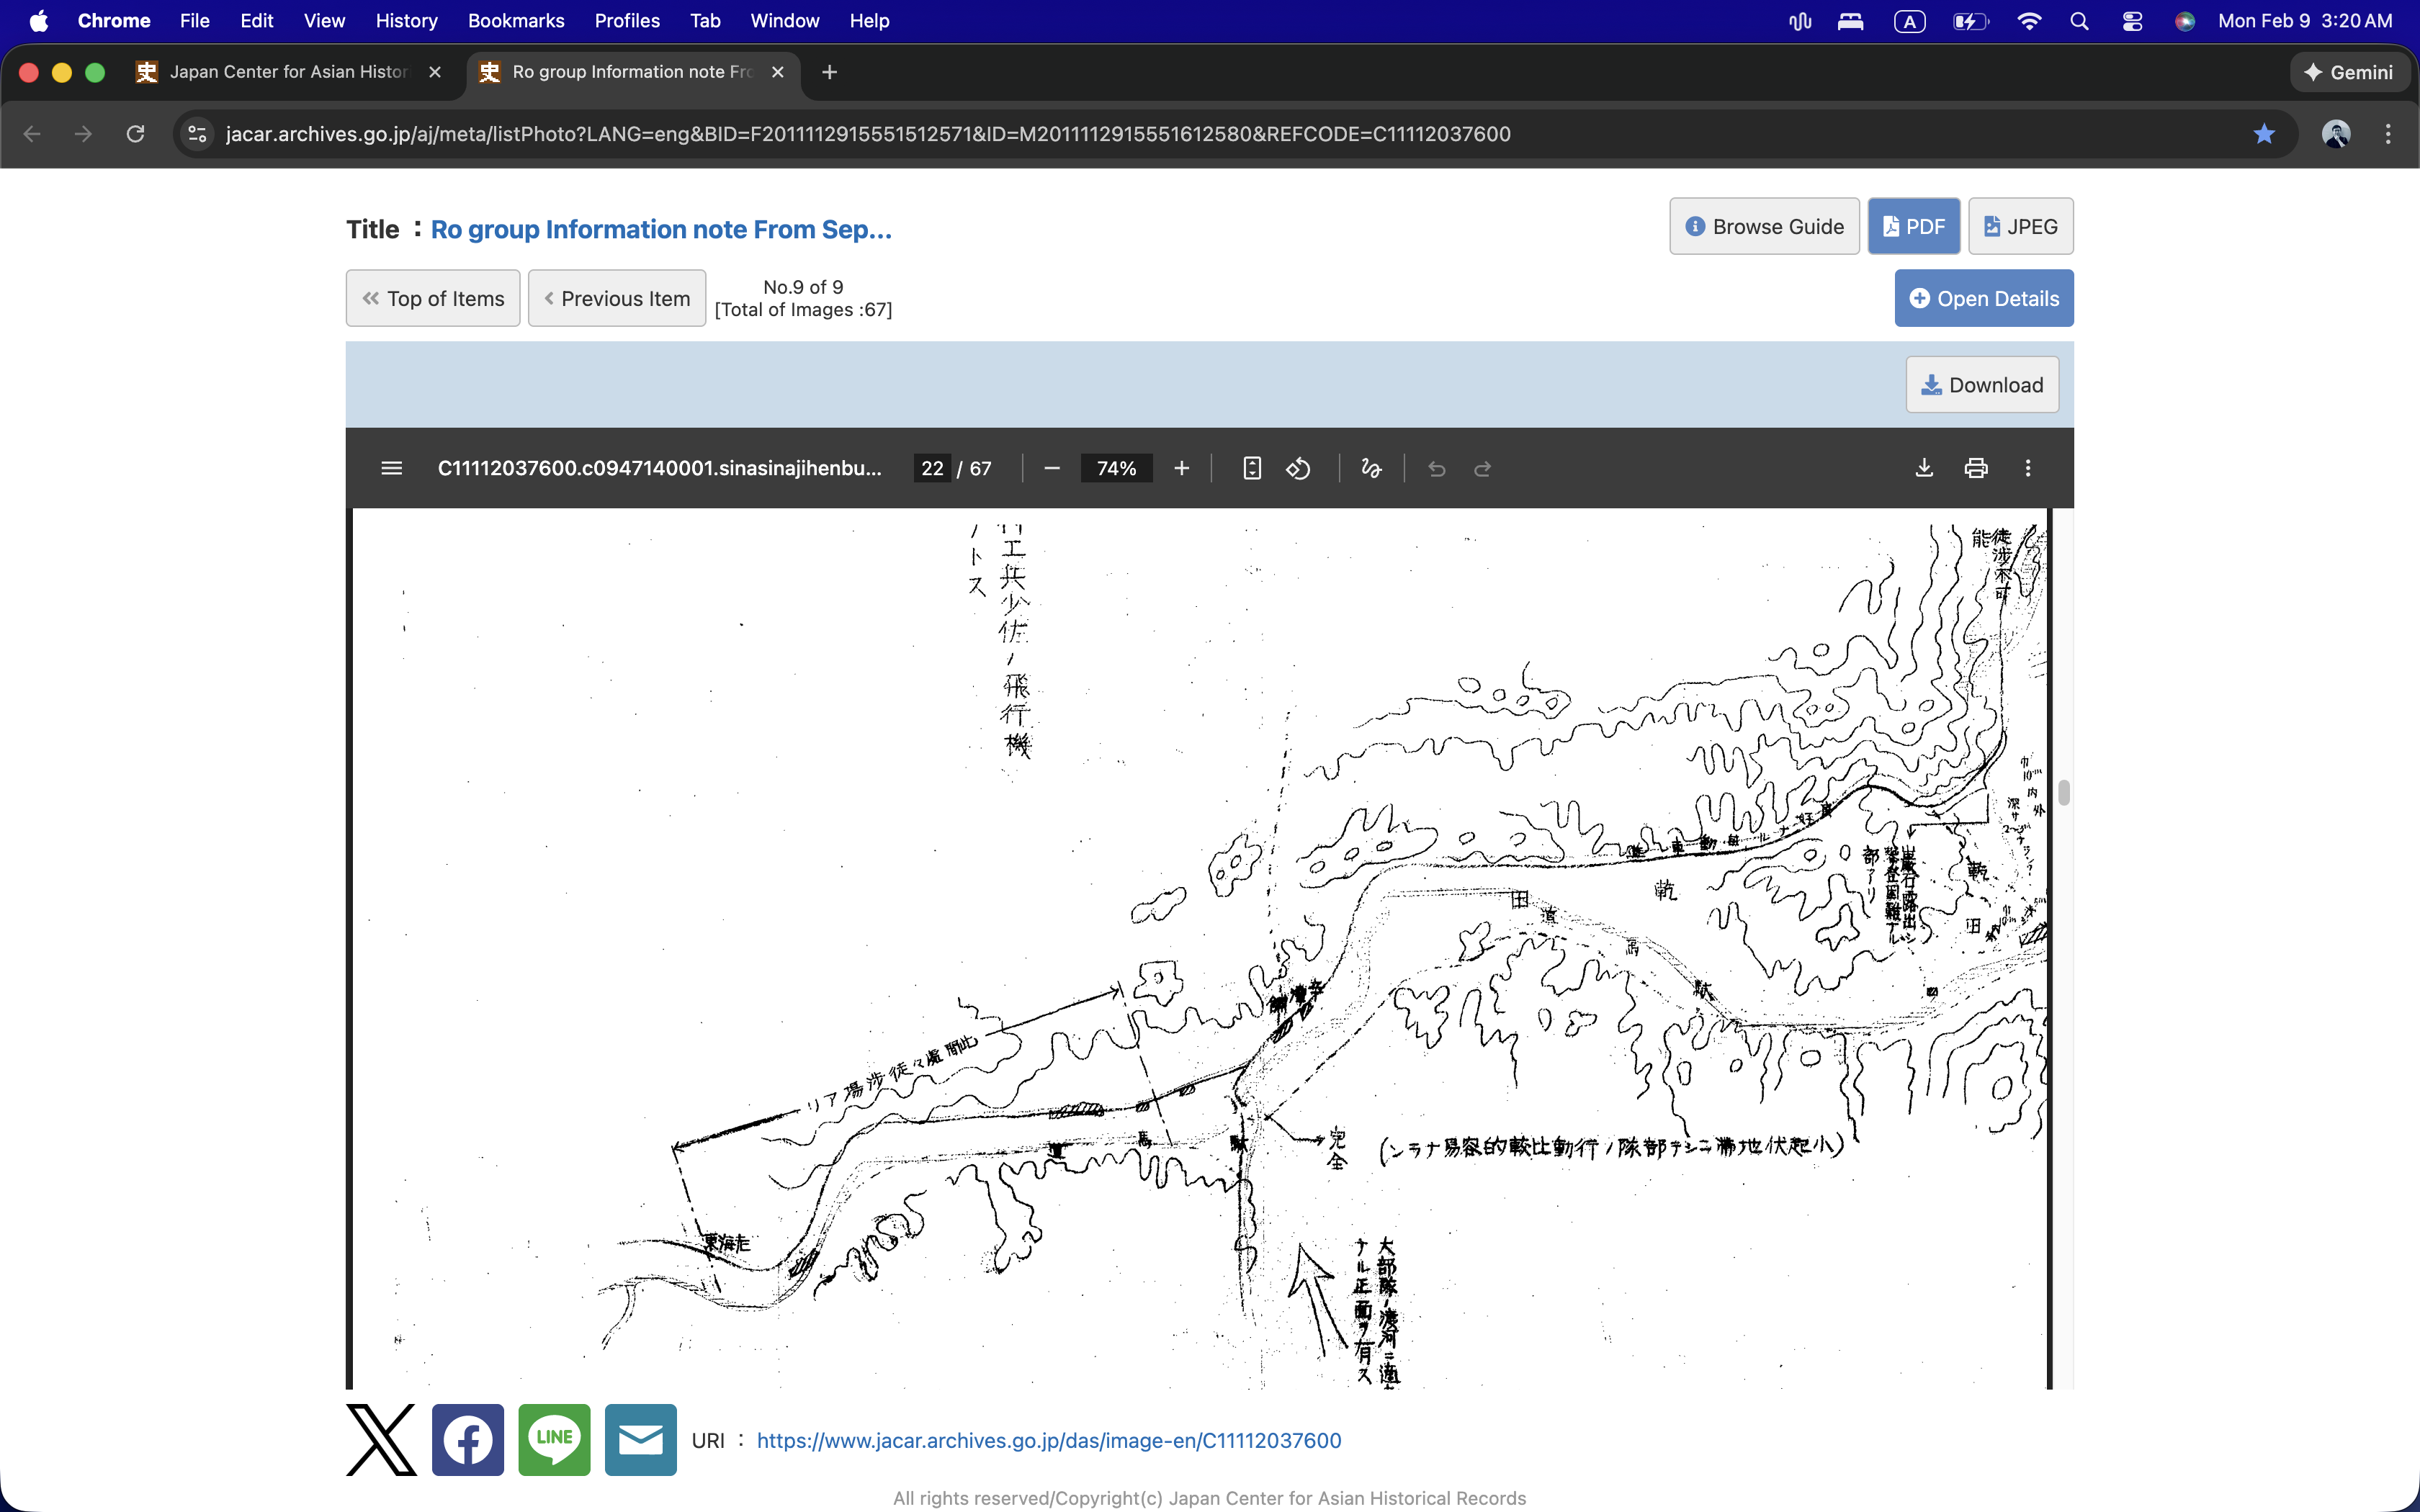The width and height of the screenshot is (2420, 1512).
Task: Go to the Previous Item
Action: tap(617, 298)
